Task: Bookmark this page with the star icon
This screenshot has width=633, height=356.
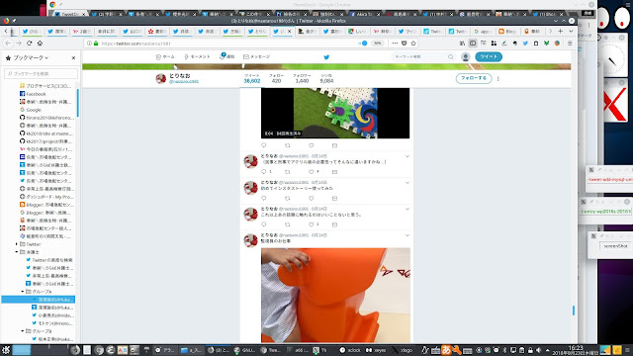Action: point(413,44)
